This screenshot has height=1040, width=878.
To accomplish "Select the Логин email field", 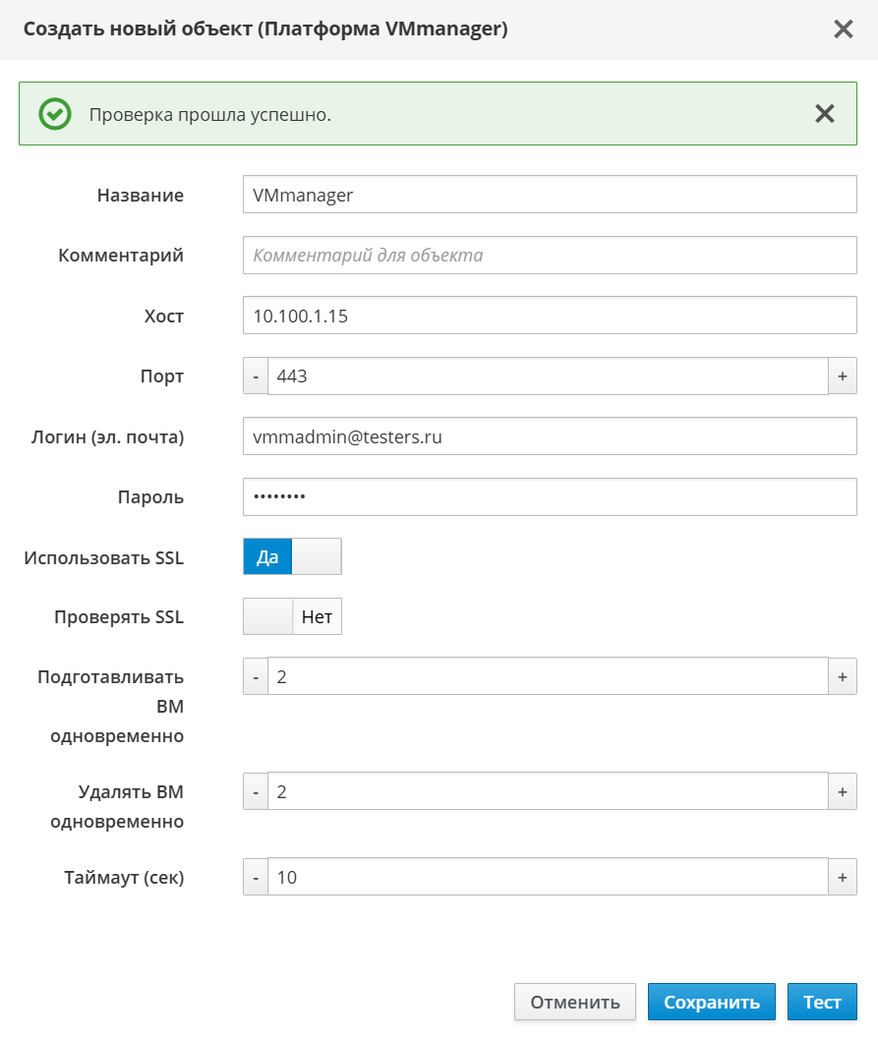I will coord(550,436).
